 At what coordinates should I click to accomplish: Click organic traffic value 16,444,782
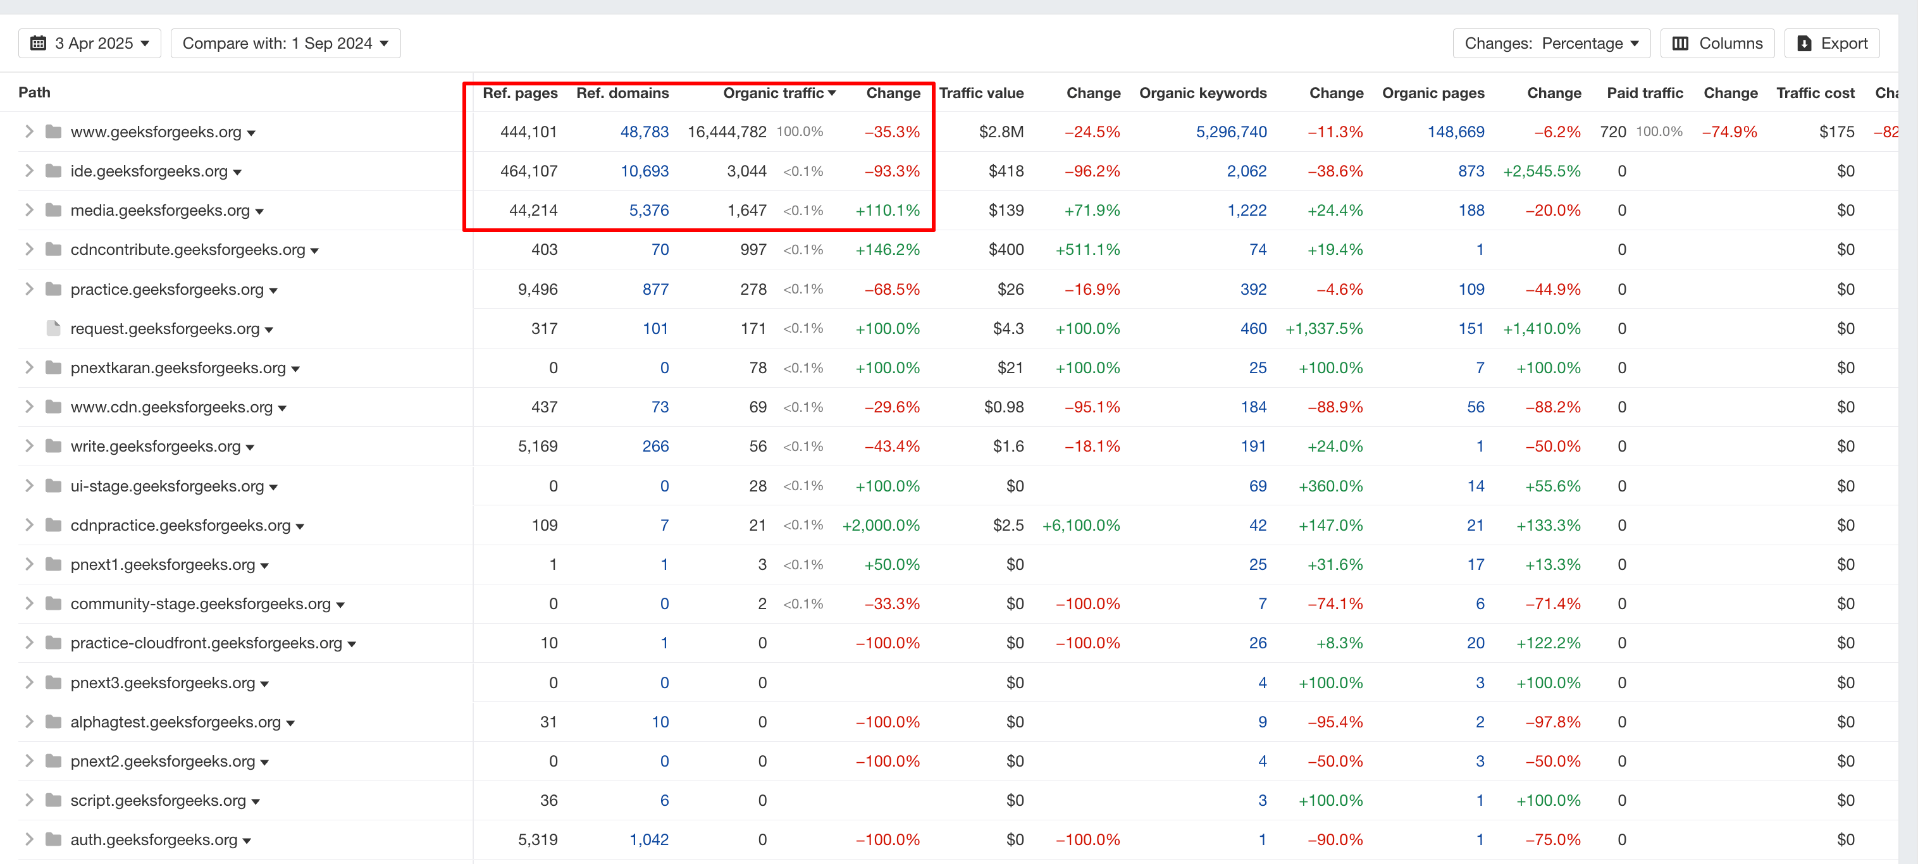pos(727,132)
